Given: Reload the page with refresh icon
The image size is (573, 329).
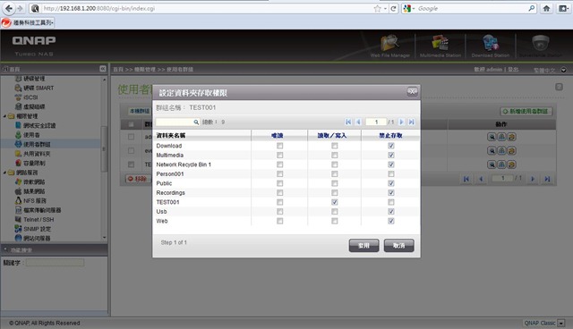Looking at the screenshot, I should coord(394,8).
